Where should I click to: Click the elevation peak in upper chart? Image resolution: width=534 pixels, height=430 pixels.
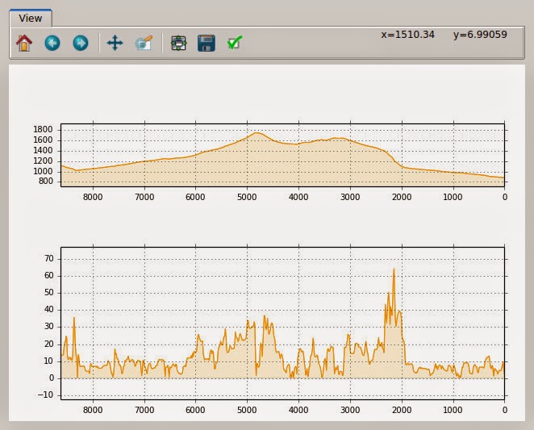click(256, 133)
